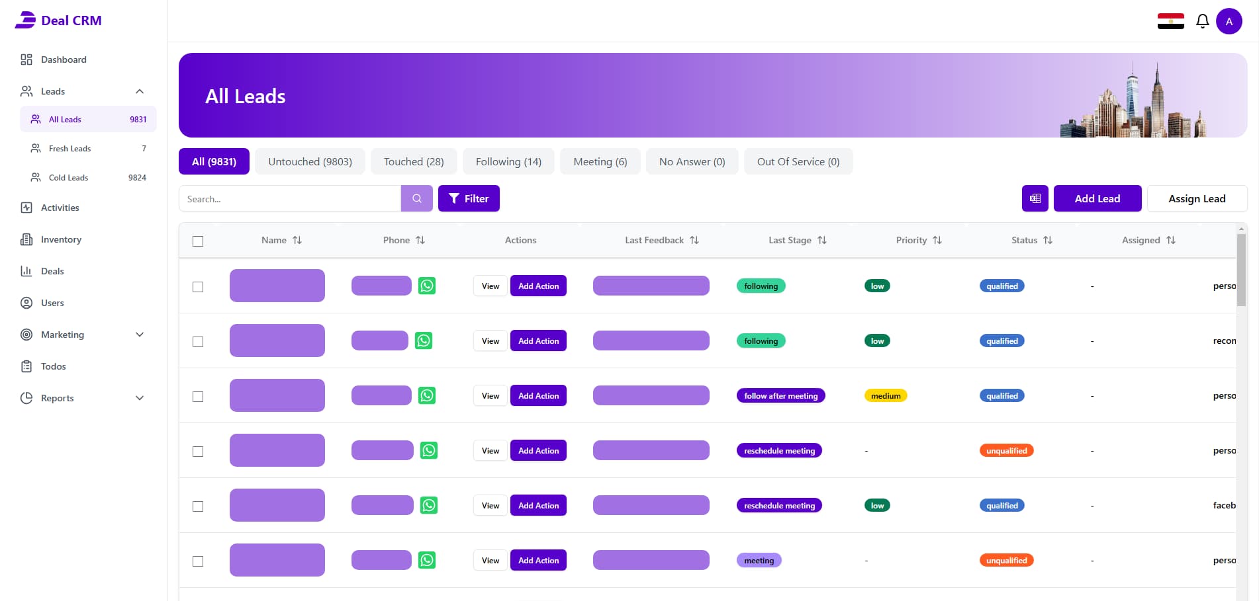Screen dimensions: 1259x601
Task: Click the Excel export icon button
Action: pos(1035,198)
